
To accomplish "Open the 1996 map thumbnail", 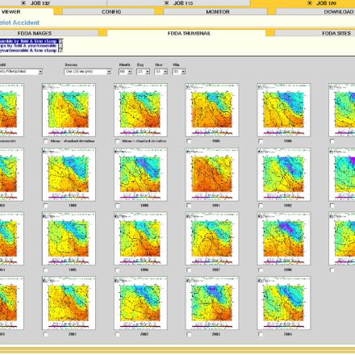I will (x=140, y=239).
